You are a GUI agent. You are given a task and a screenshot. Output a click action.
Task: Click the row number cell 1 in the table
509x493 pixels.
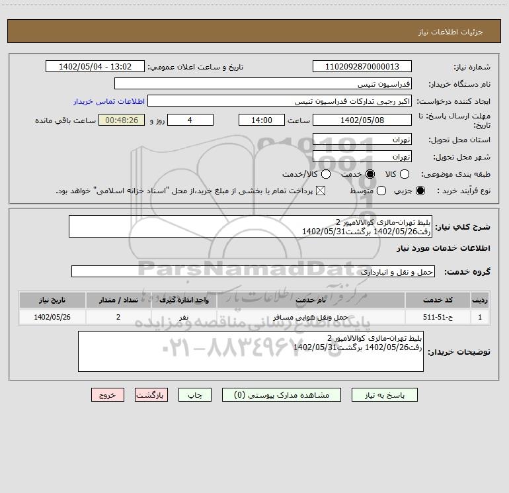point(480,317)
